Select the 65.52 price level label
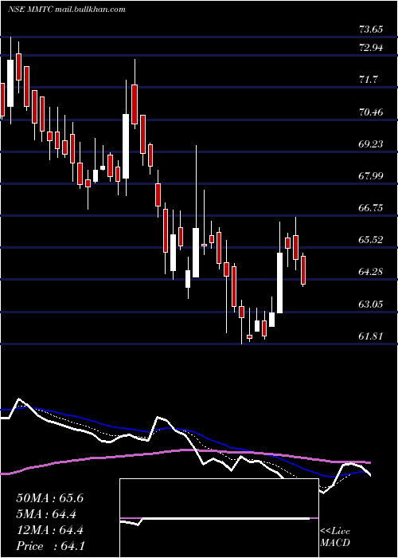The image size is (398, 558). pos(371,240)
